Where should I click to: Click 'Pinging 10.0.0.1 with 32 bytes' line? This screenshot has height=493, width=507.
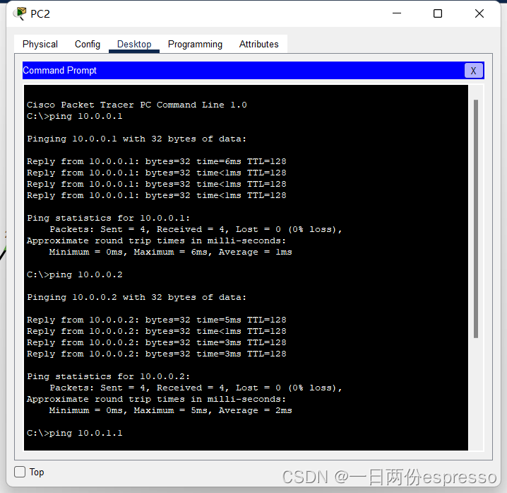[x=136, y=139]
